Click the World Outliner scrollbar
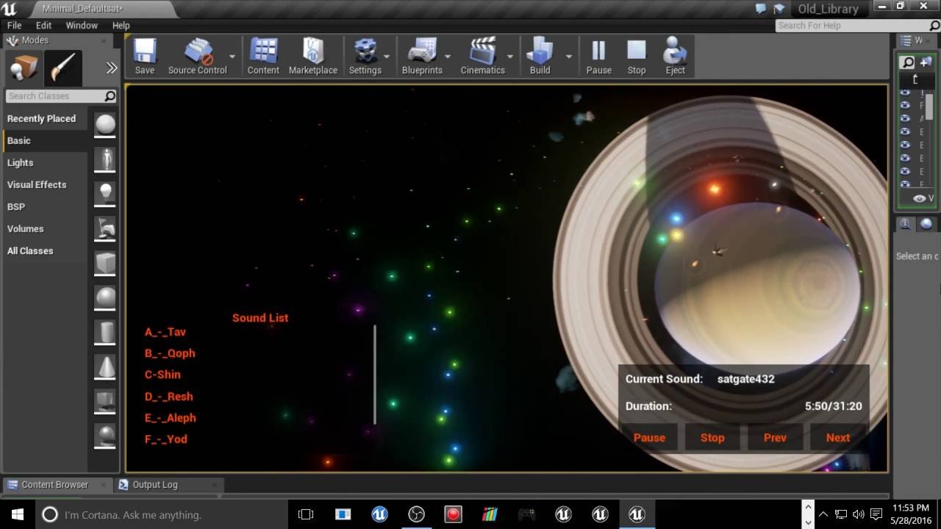This screenshot has width=941, height=529. 929,106
